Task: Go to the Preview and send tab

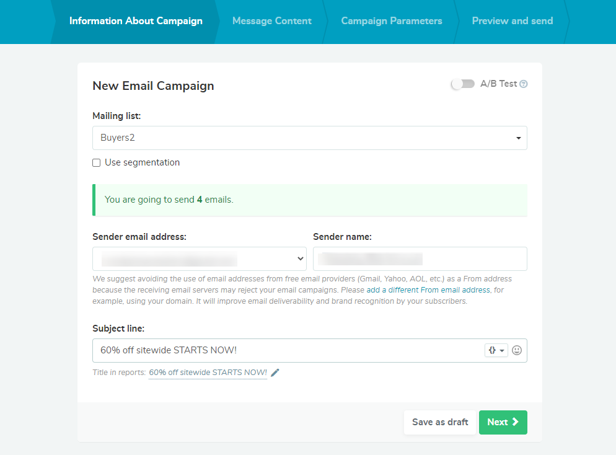Action: pos(512,20)
